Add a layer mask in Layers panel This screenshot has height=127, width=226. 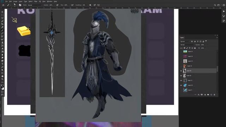tap(202, 95)
